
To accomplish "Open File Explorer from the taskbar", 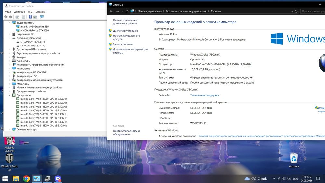I will coord(16,179).
